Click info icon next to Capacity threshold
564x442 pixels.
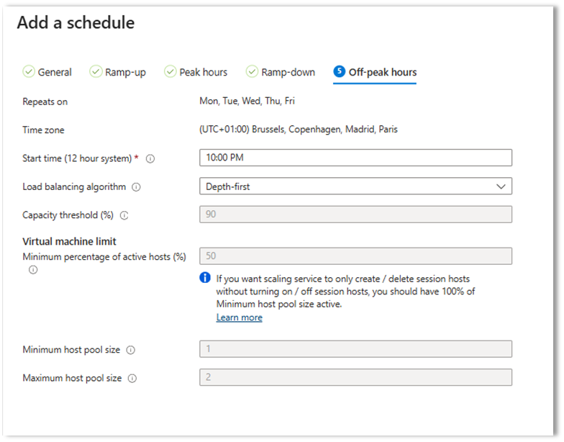(124, 215)
